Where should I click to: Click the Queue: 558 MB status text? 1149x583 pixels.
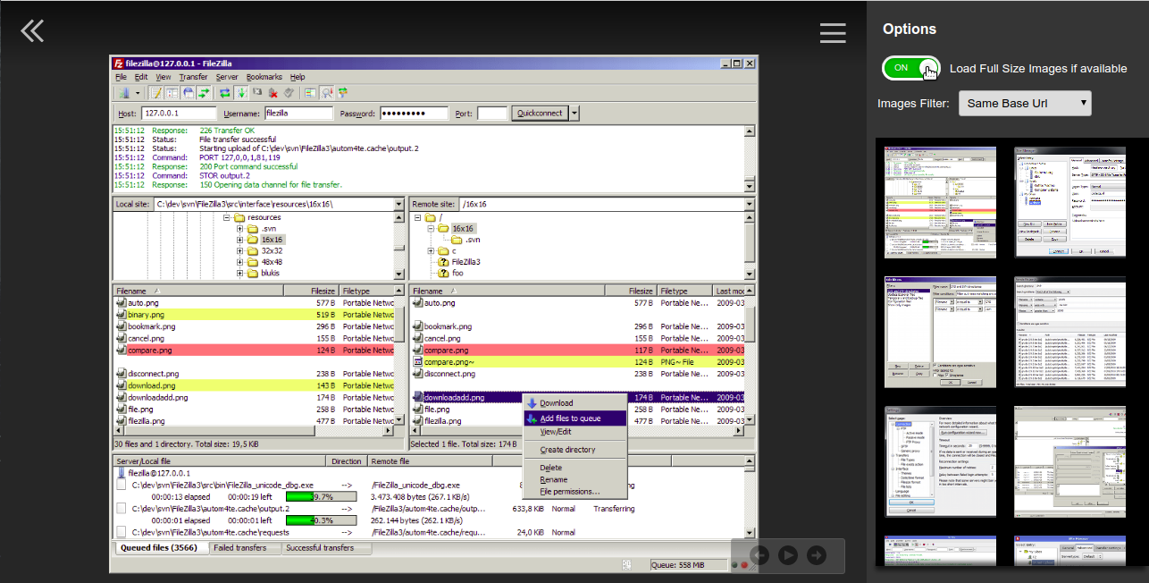(x=677, y=565)
